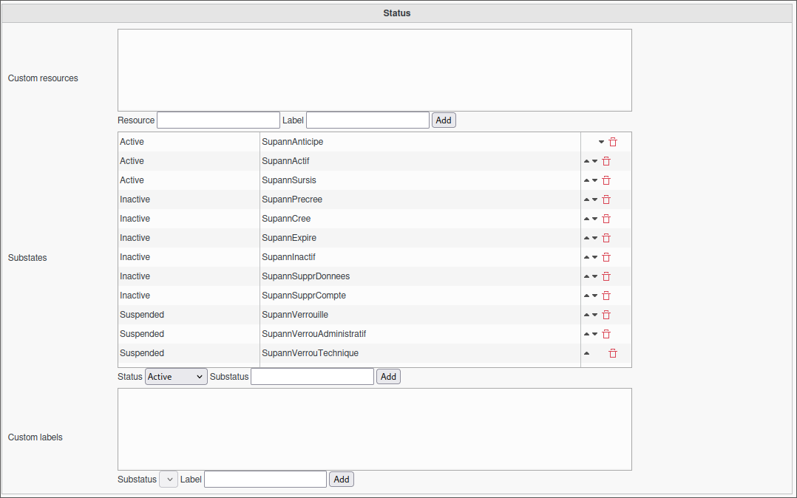Move SupannVerrouille substate up
Viewport: 797px width, 498px height.
coord(586,315)
